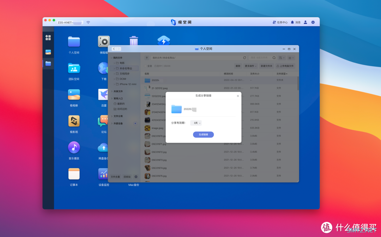The image size is (381, 237).
Task: Select 文档同步 folder in tree
Action: (125, 73)
